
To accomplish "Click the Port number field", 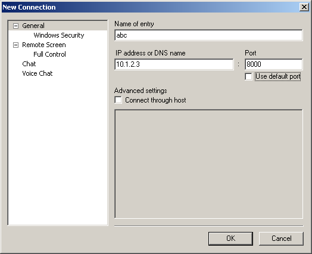I will coord(274,64).
